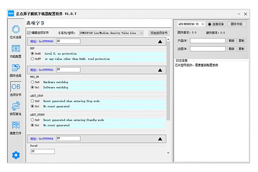258x172 pixels.
Task: Open the 芯片选择 chip selection page
Action: (15, 31)
